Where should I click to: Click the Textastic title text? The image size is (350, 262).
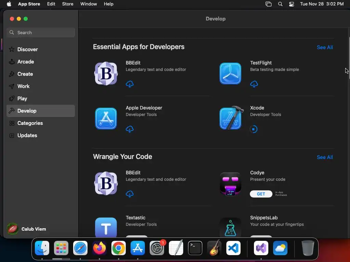click(x=135, y=218)
